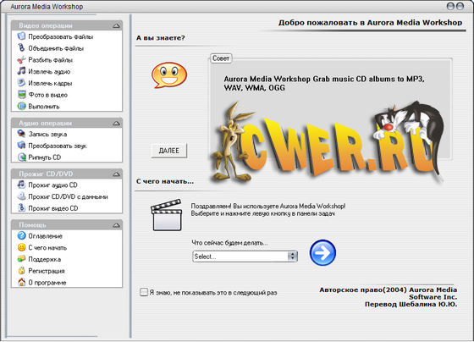Tick the не показывать это в следующий раз checkbox
The width and height of the screenshot is (474, 342).
[144, 292]
